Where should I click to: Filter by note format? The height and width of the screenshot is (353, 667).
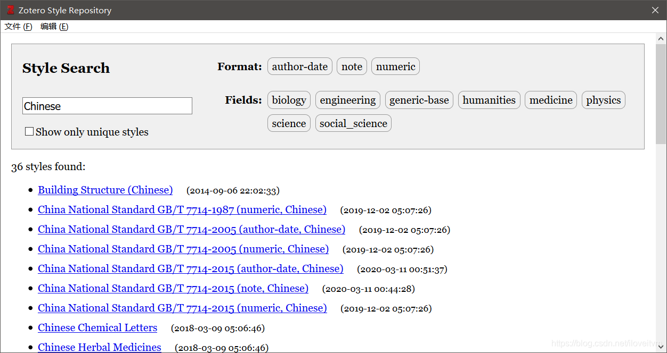[352, 66]
